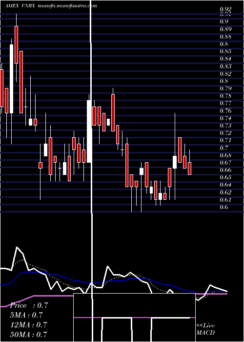
Task: Click the 0.65 price axis label
Action: [225, 177]
